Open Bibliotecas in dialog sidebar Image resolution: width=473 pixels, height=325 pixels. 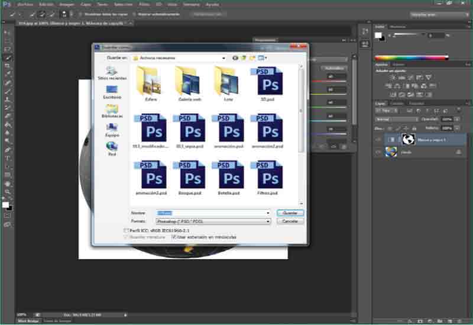112,110
